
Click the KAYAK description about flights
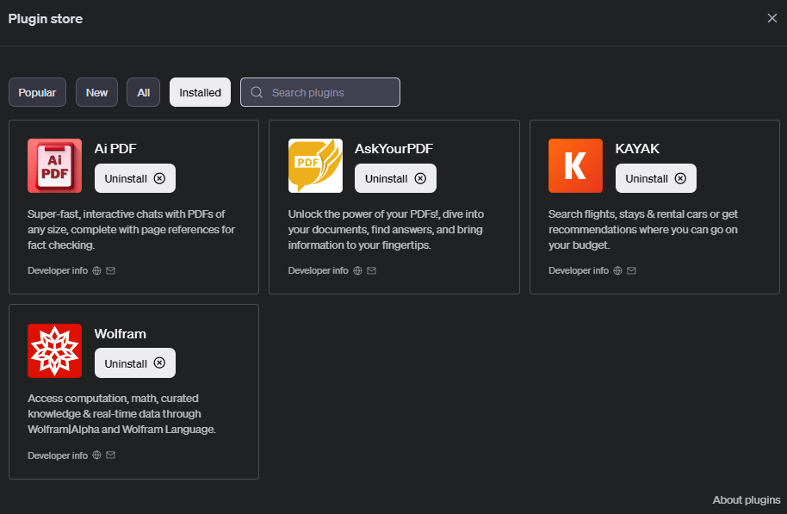(643, 229)
